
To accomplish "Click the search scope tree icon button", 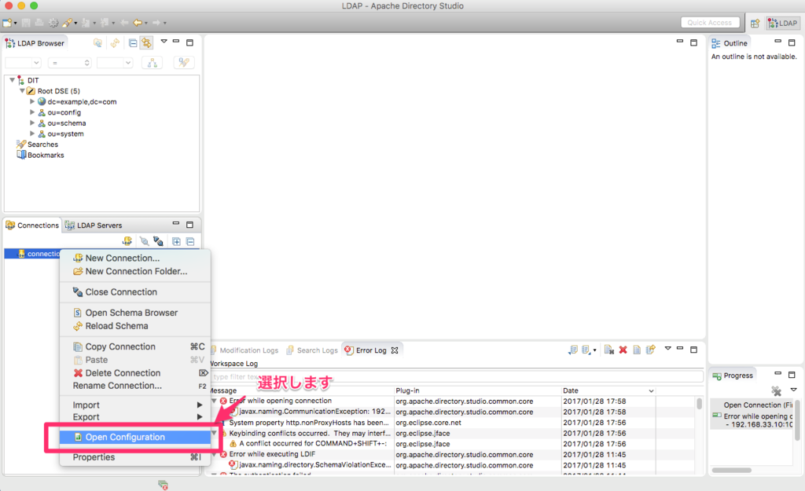I will [153, 63].
